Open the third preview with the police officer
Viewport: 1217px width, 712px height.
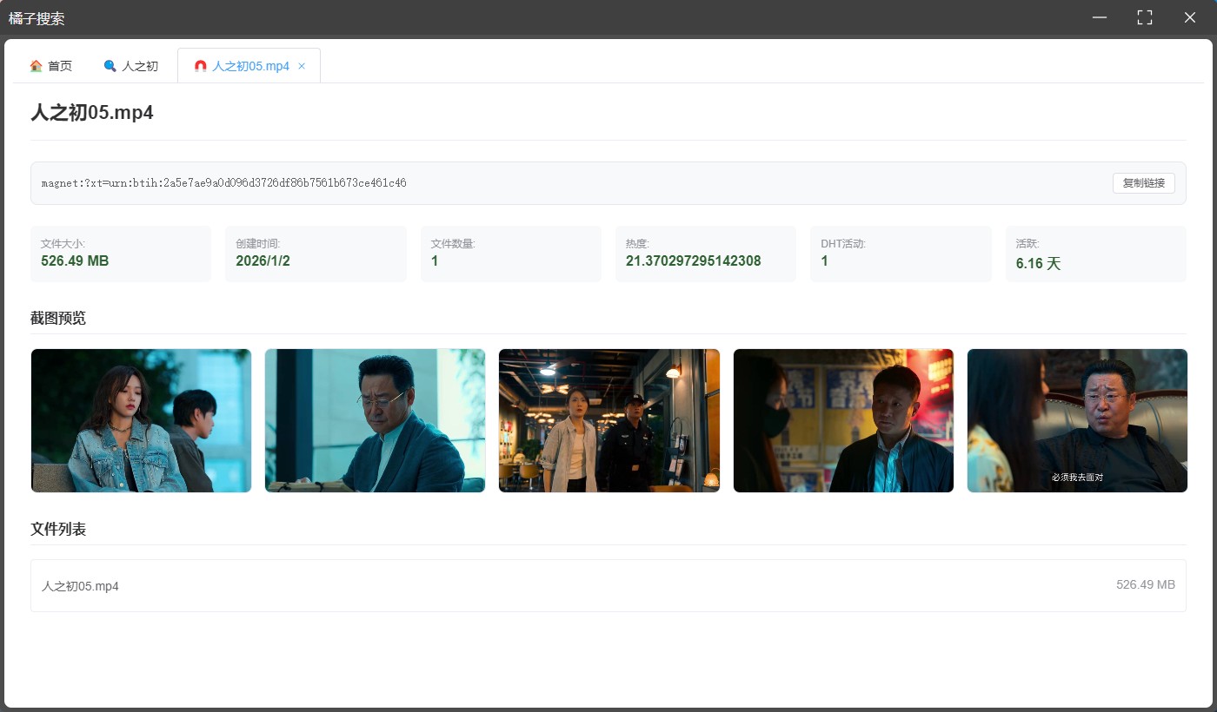click(609, 420)
